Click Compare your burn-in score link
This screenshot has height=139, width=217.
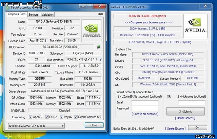[148, 22]
